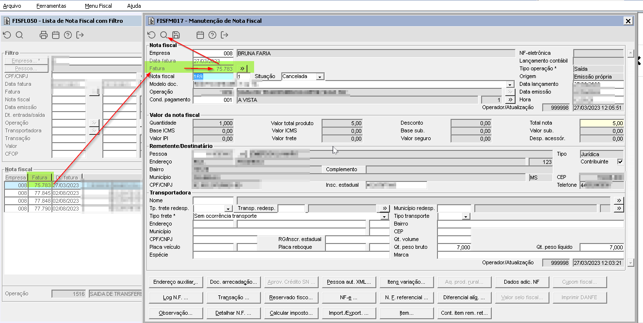Click the NF-e ... button
643x323 pixels.
coord(349,297)
